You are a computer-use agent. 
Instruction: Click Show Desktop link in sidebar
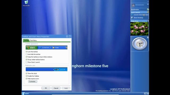click(138, 18)
